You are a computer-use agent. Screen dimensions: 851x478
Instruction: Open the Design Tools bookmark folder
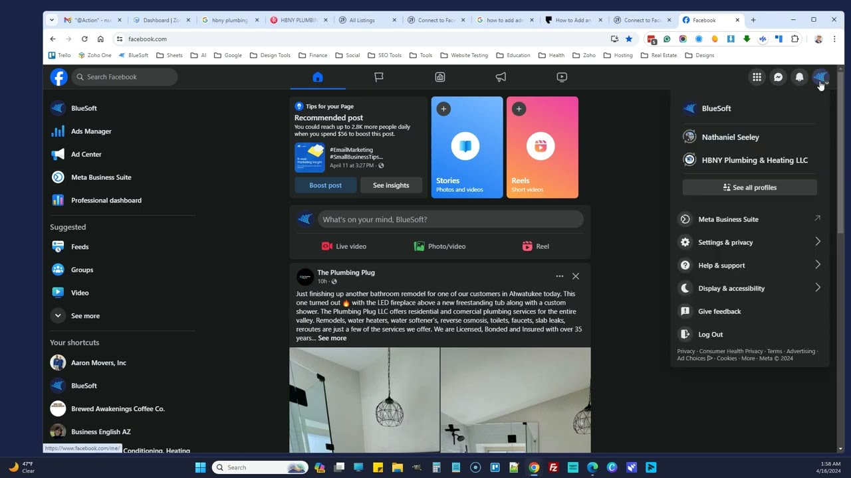point(270,55)
